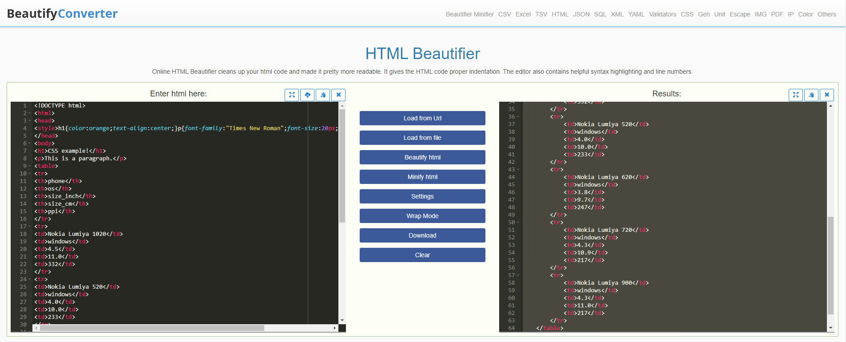
Task: Toggle Wrap Mode button
Action: pyautogui.click(x=422, y=216)
